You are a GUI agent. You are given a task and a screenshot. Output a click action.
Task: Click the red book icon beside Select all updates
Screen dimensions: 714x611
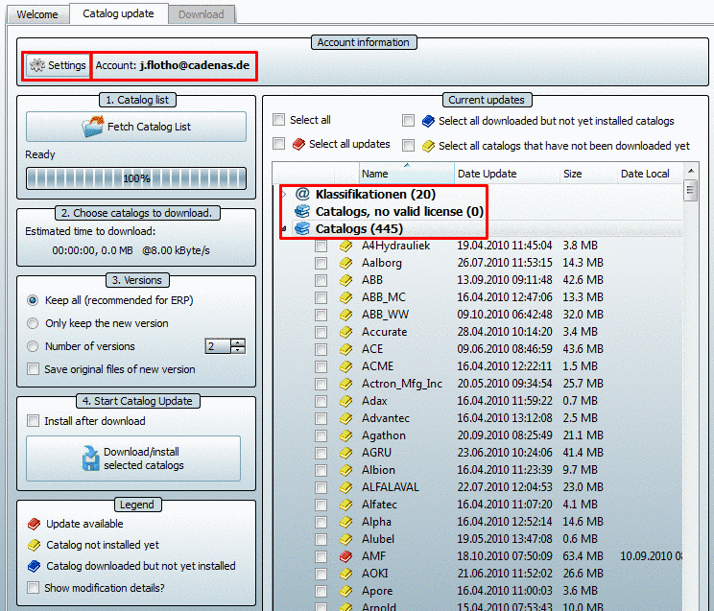[x=298, y=144]
